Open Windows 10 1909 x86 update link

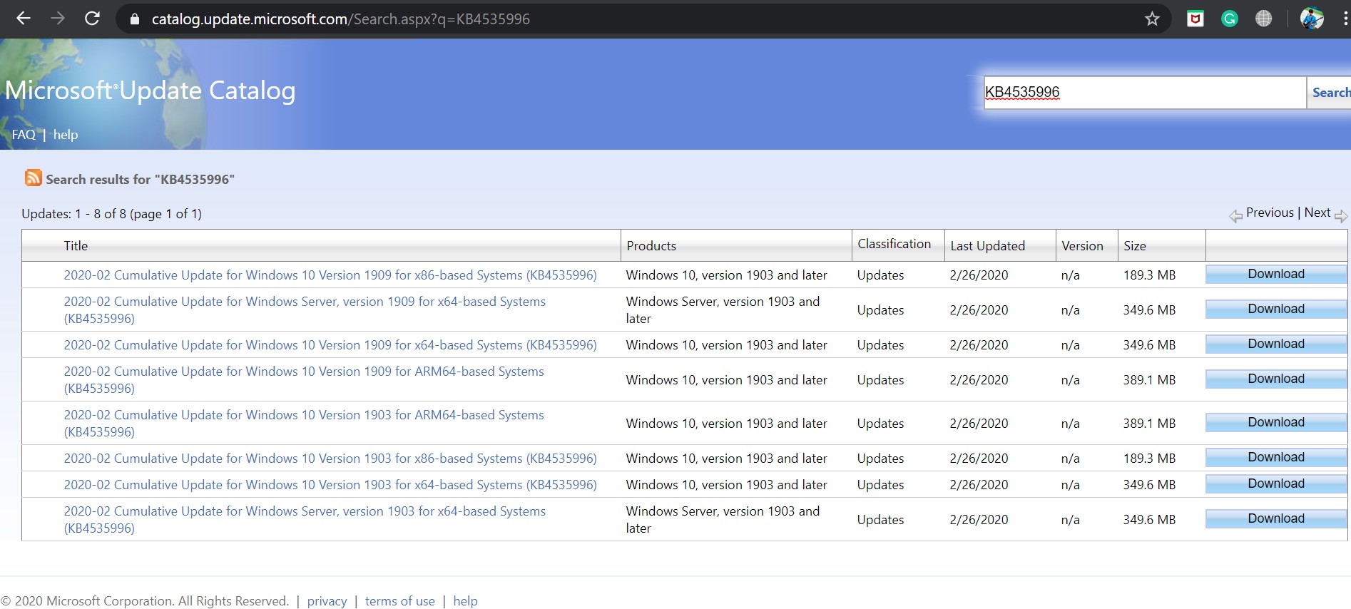(x=330, y=275)
